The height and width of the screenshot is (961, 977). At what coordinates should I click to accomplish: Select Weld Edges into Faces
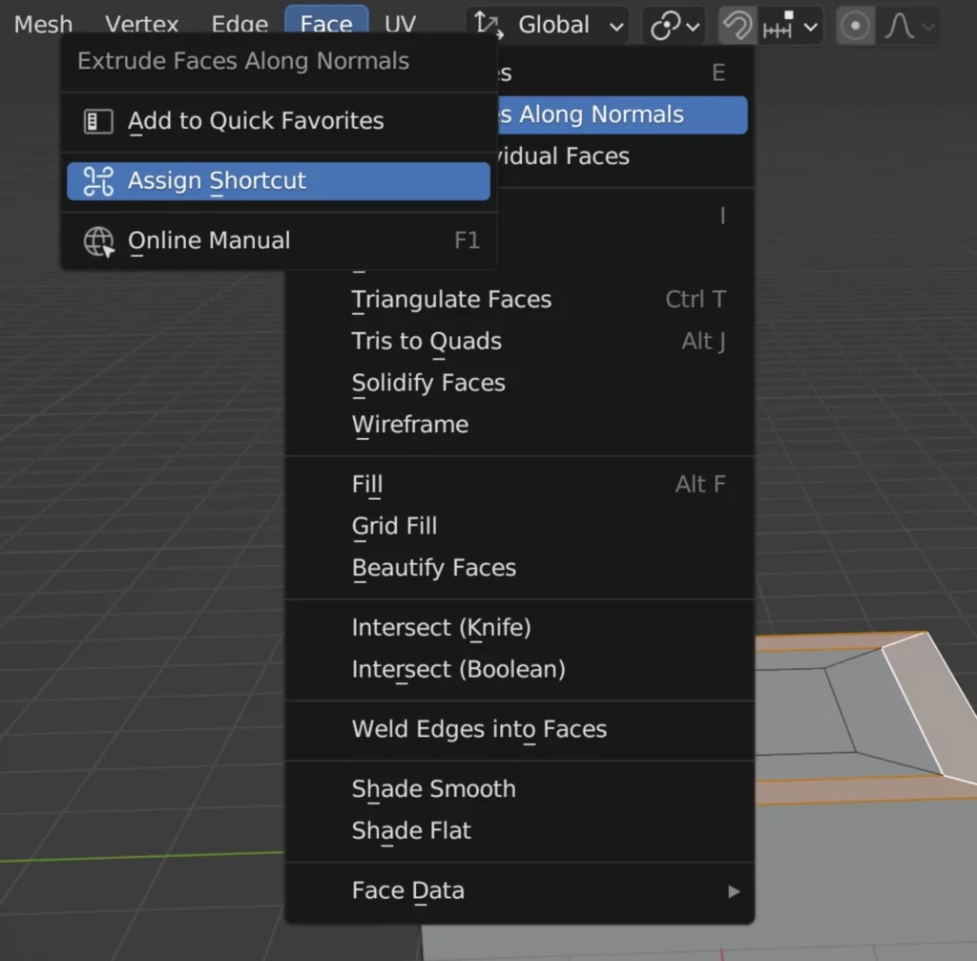(520, 729)
